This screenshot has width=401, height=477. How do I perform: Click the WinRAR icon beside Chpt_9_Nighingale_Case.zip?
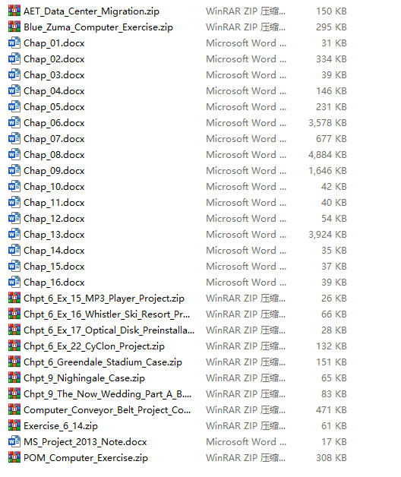click(14, 377)
